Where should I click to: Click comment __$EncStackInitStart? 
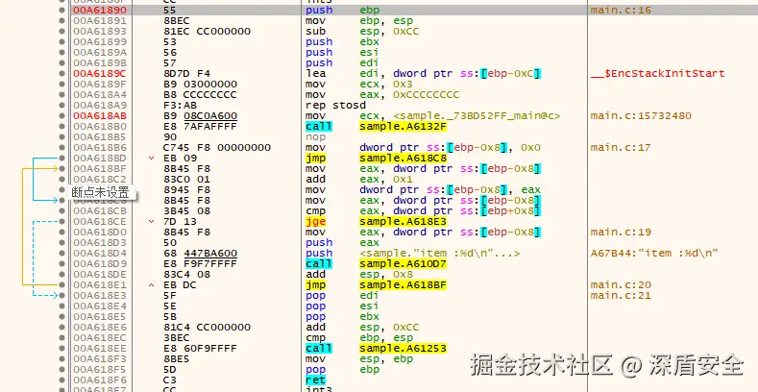click(x=657, y=73)
